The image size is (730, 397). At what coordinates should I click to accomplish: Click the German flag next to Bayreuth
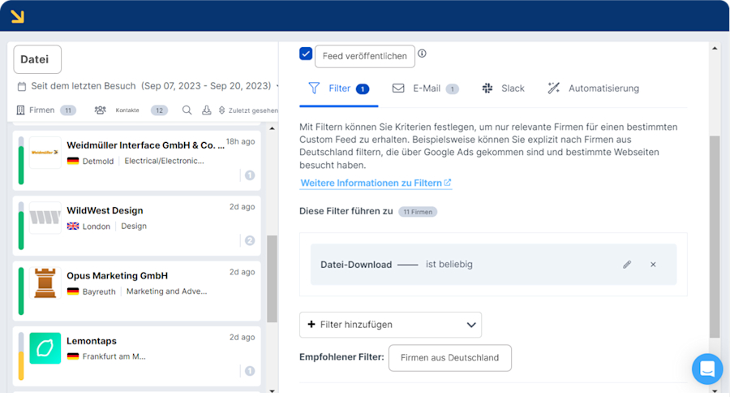pos(73,291)
